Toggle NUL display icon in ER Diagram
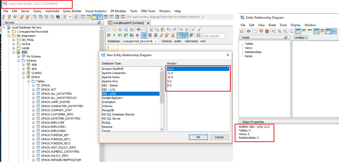Screen dimensions: 339x162 (322, 31)
